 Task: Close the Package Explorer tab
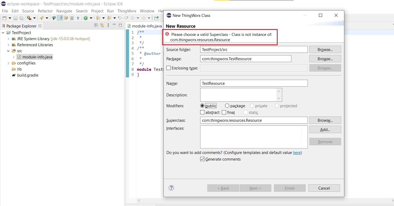coord(40,26)
